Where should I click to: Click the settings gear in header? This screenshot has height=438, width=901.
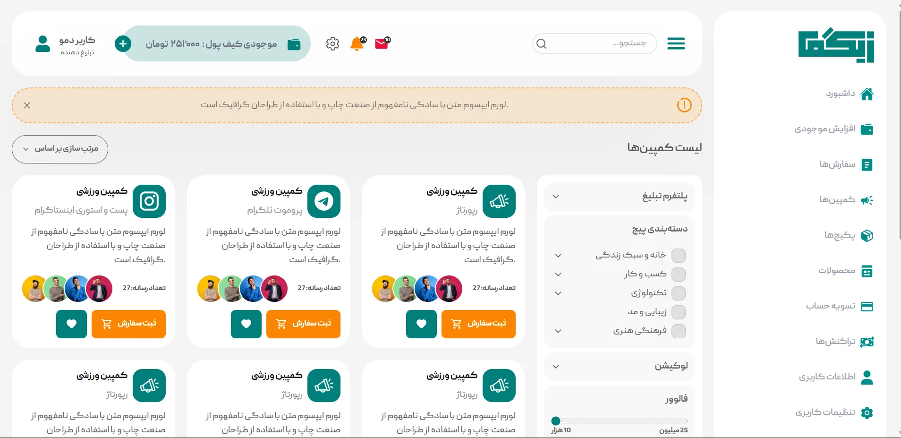333,43
